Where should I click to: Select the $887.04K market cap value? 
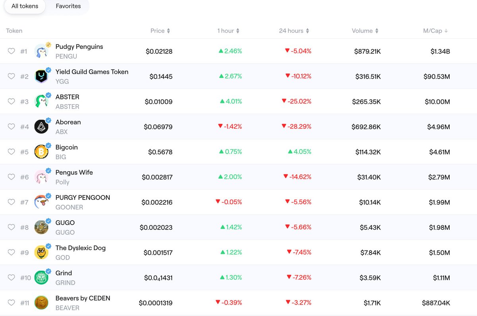click(436, 303)
